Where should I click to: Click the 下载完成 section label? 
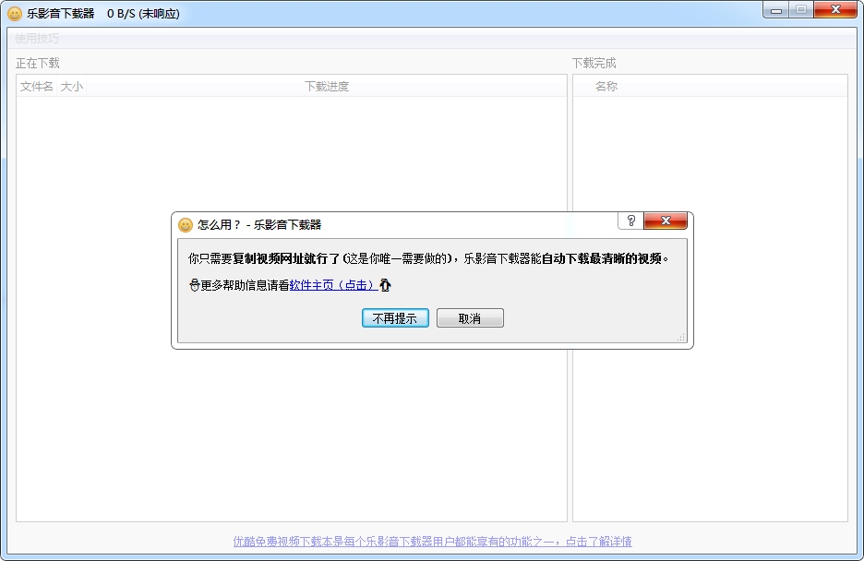coord(594,64)
